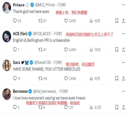This screenshot has height=114, width=129.
Task: Open ACE (fan) display name
Action: [20, 34]
